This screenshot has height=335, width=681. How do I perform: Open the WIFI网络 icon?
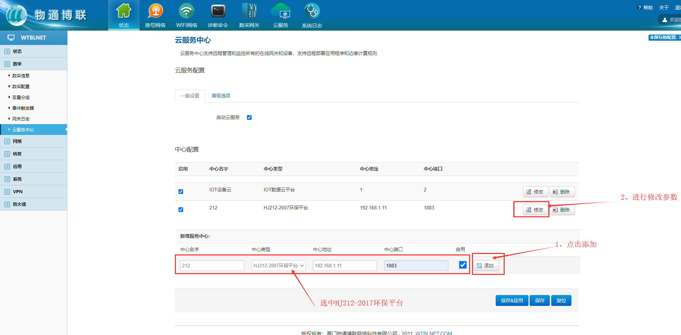(x=186, y=12)
